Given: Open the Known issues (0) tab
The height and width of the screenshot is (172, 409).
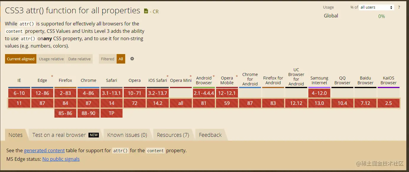Looking at the screenshot, I should [x=127, y=135].
